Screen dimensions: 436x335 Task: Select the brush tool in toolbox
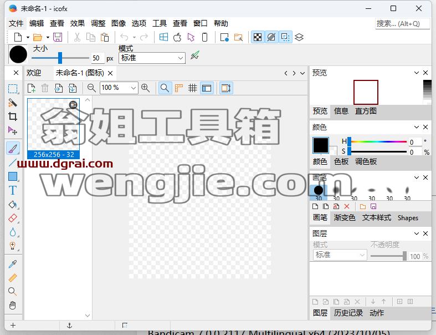click(13, 149)
